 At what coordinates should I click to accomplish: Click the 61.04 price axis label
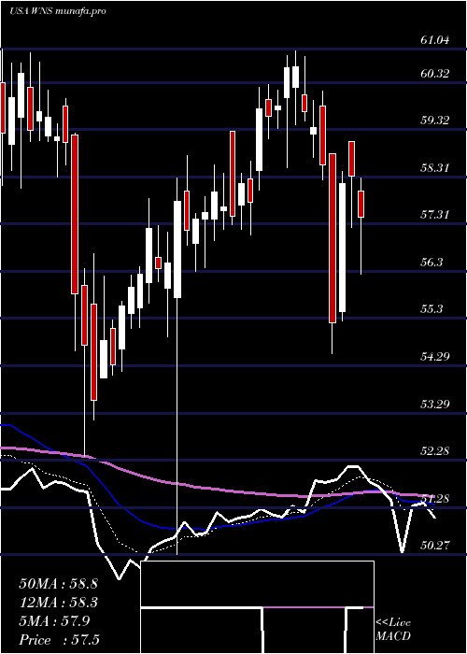click(435, 40)
